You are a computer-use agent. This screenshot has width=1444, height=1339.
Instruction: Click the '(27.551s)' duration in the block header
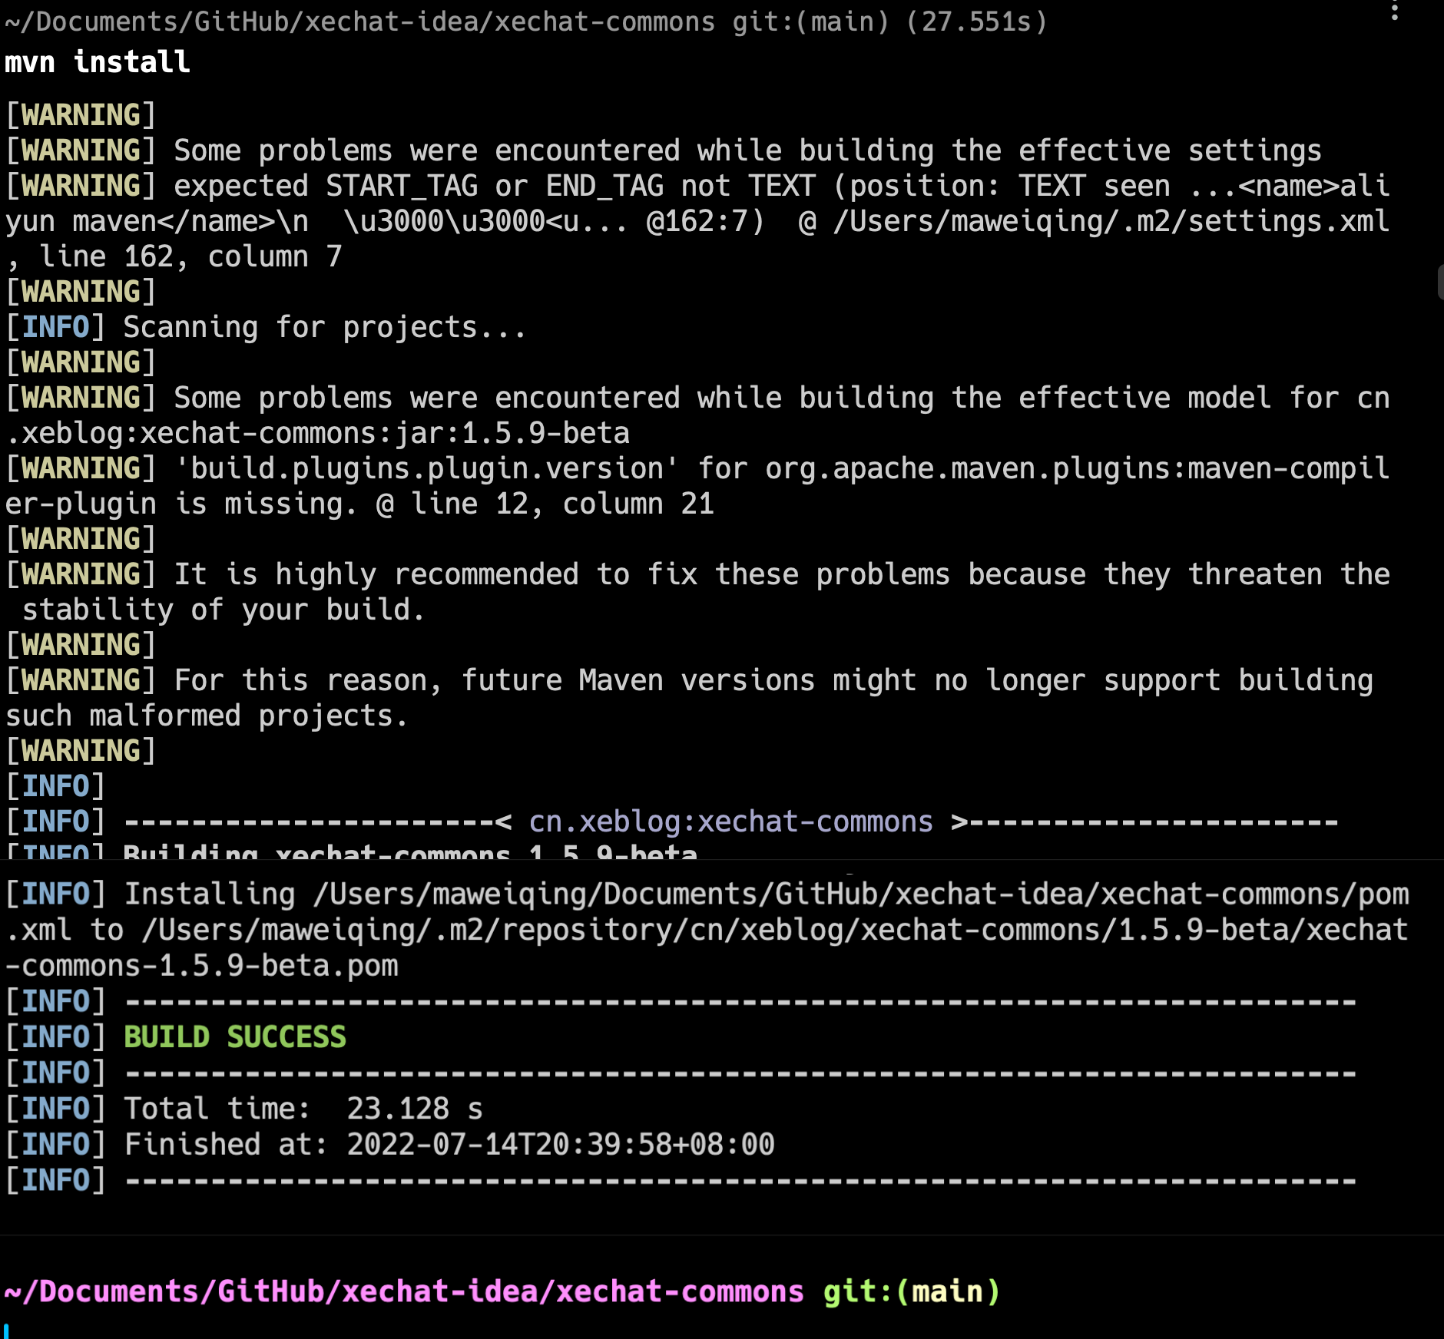point(976,21)
